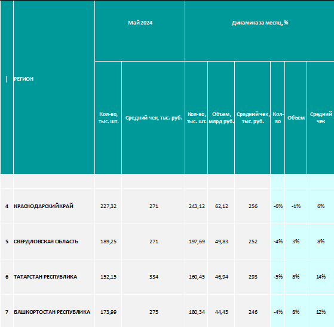Viewport: 334px width, 327px height.
Task: Select the 6% cell in Краснодарский край row
Action: pyautogui.click(x=321, y=206)
